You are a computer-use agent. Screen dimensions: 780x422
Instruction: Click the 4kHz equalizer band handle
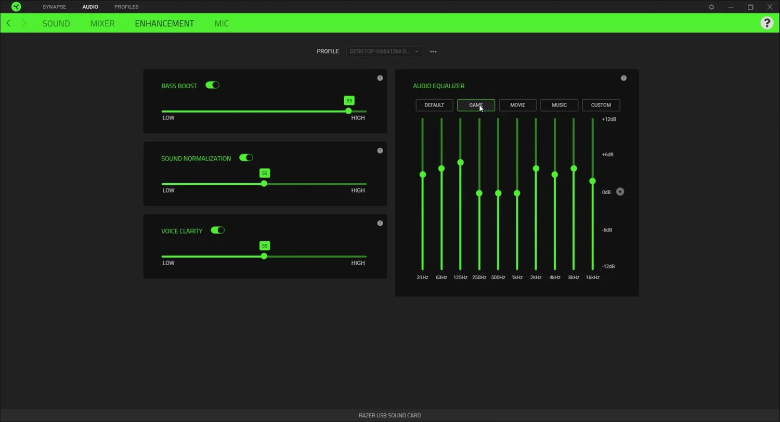(555, 174)
